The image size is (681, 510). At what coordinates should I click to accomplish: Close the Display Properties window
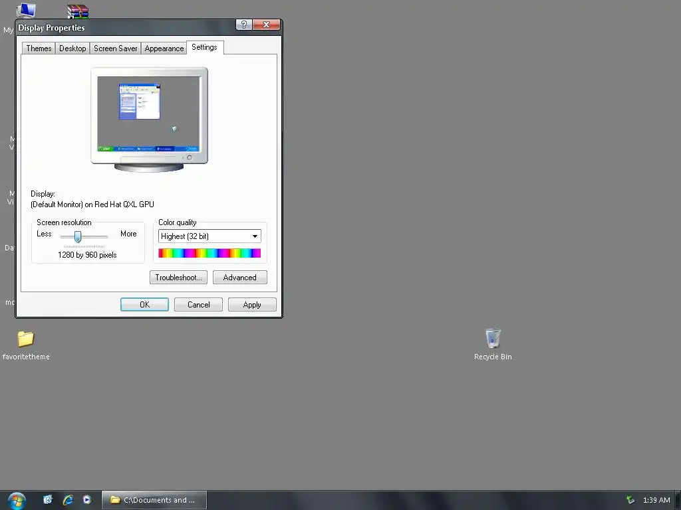tap(266, 25)
